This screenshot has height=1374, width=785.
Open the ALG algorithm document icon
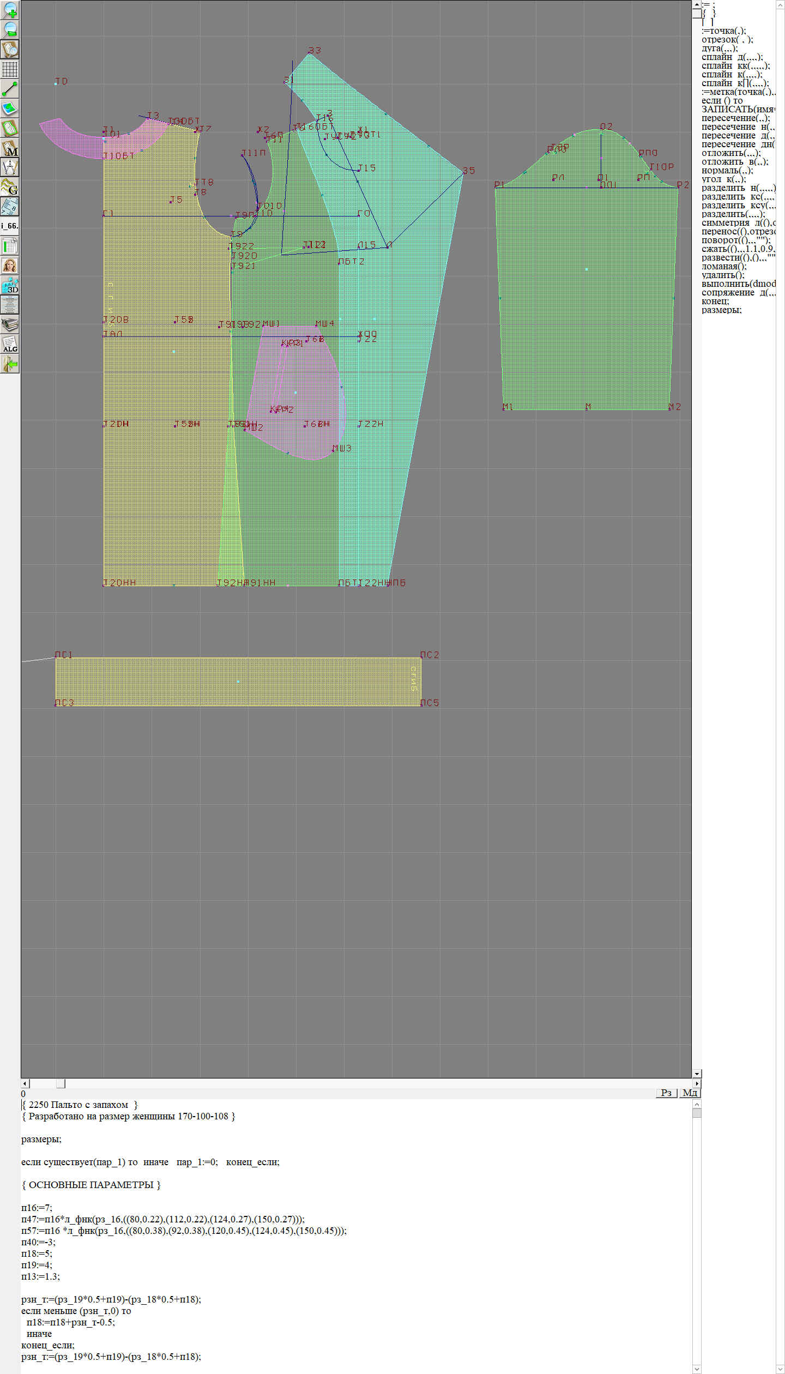(x=10, y=344)
